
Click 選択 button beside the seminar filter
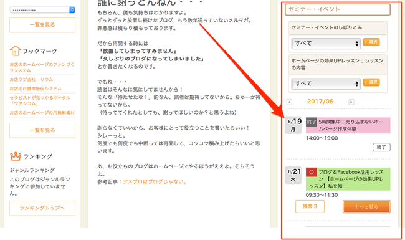(371, 42)
